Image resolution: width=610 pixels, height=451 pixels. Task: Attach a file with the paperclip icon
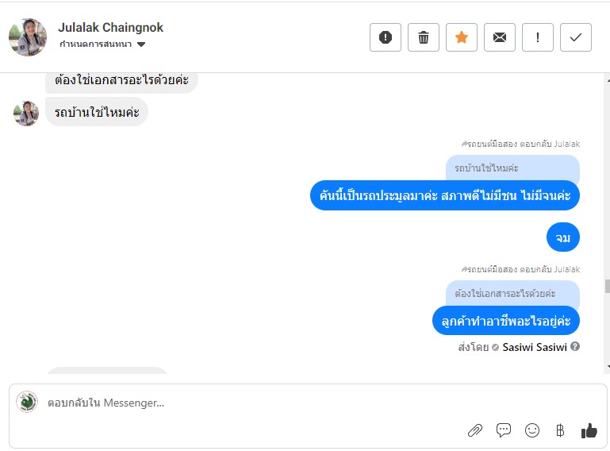(x=475, y=430)
